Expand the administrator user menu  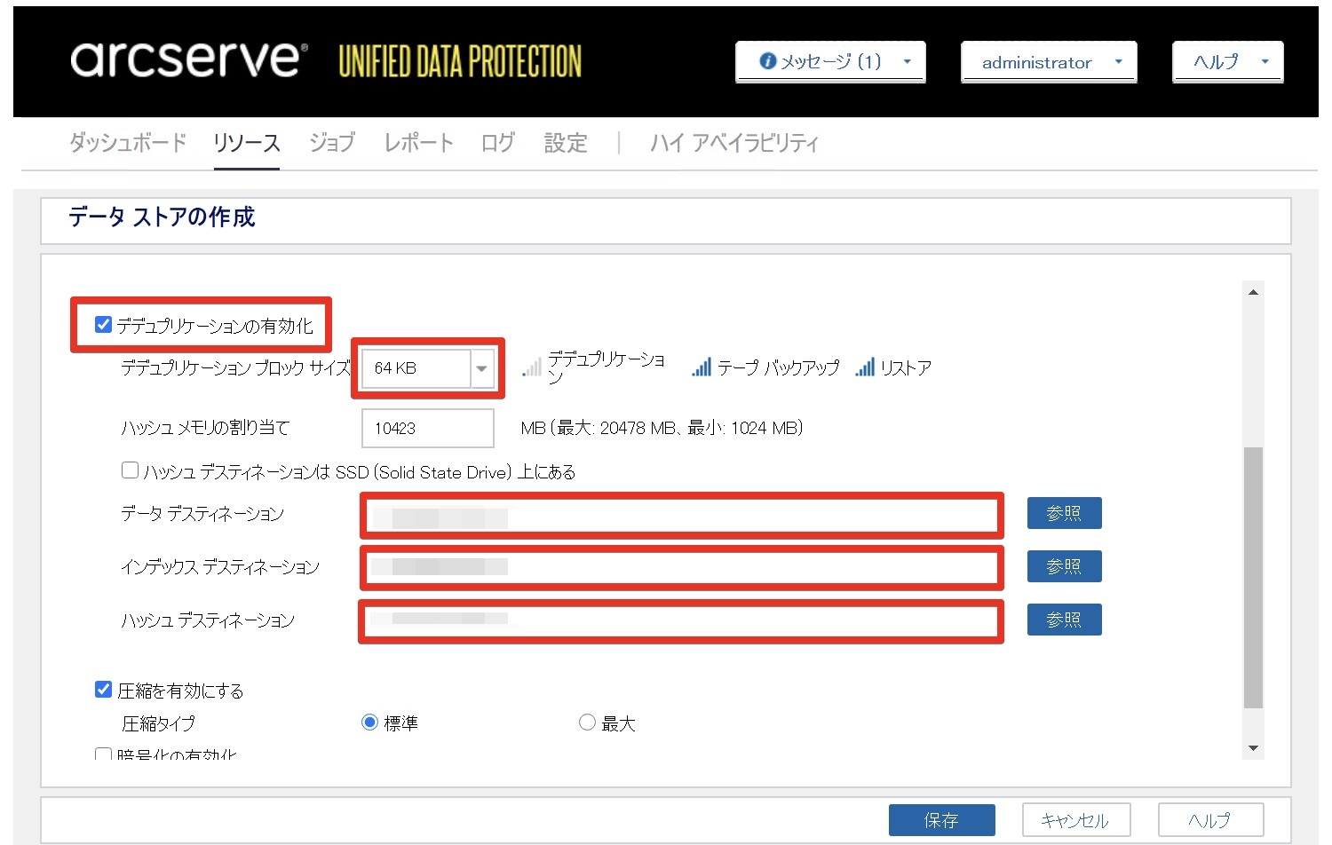click(x=1048, y=62)
